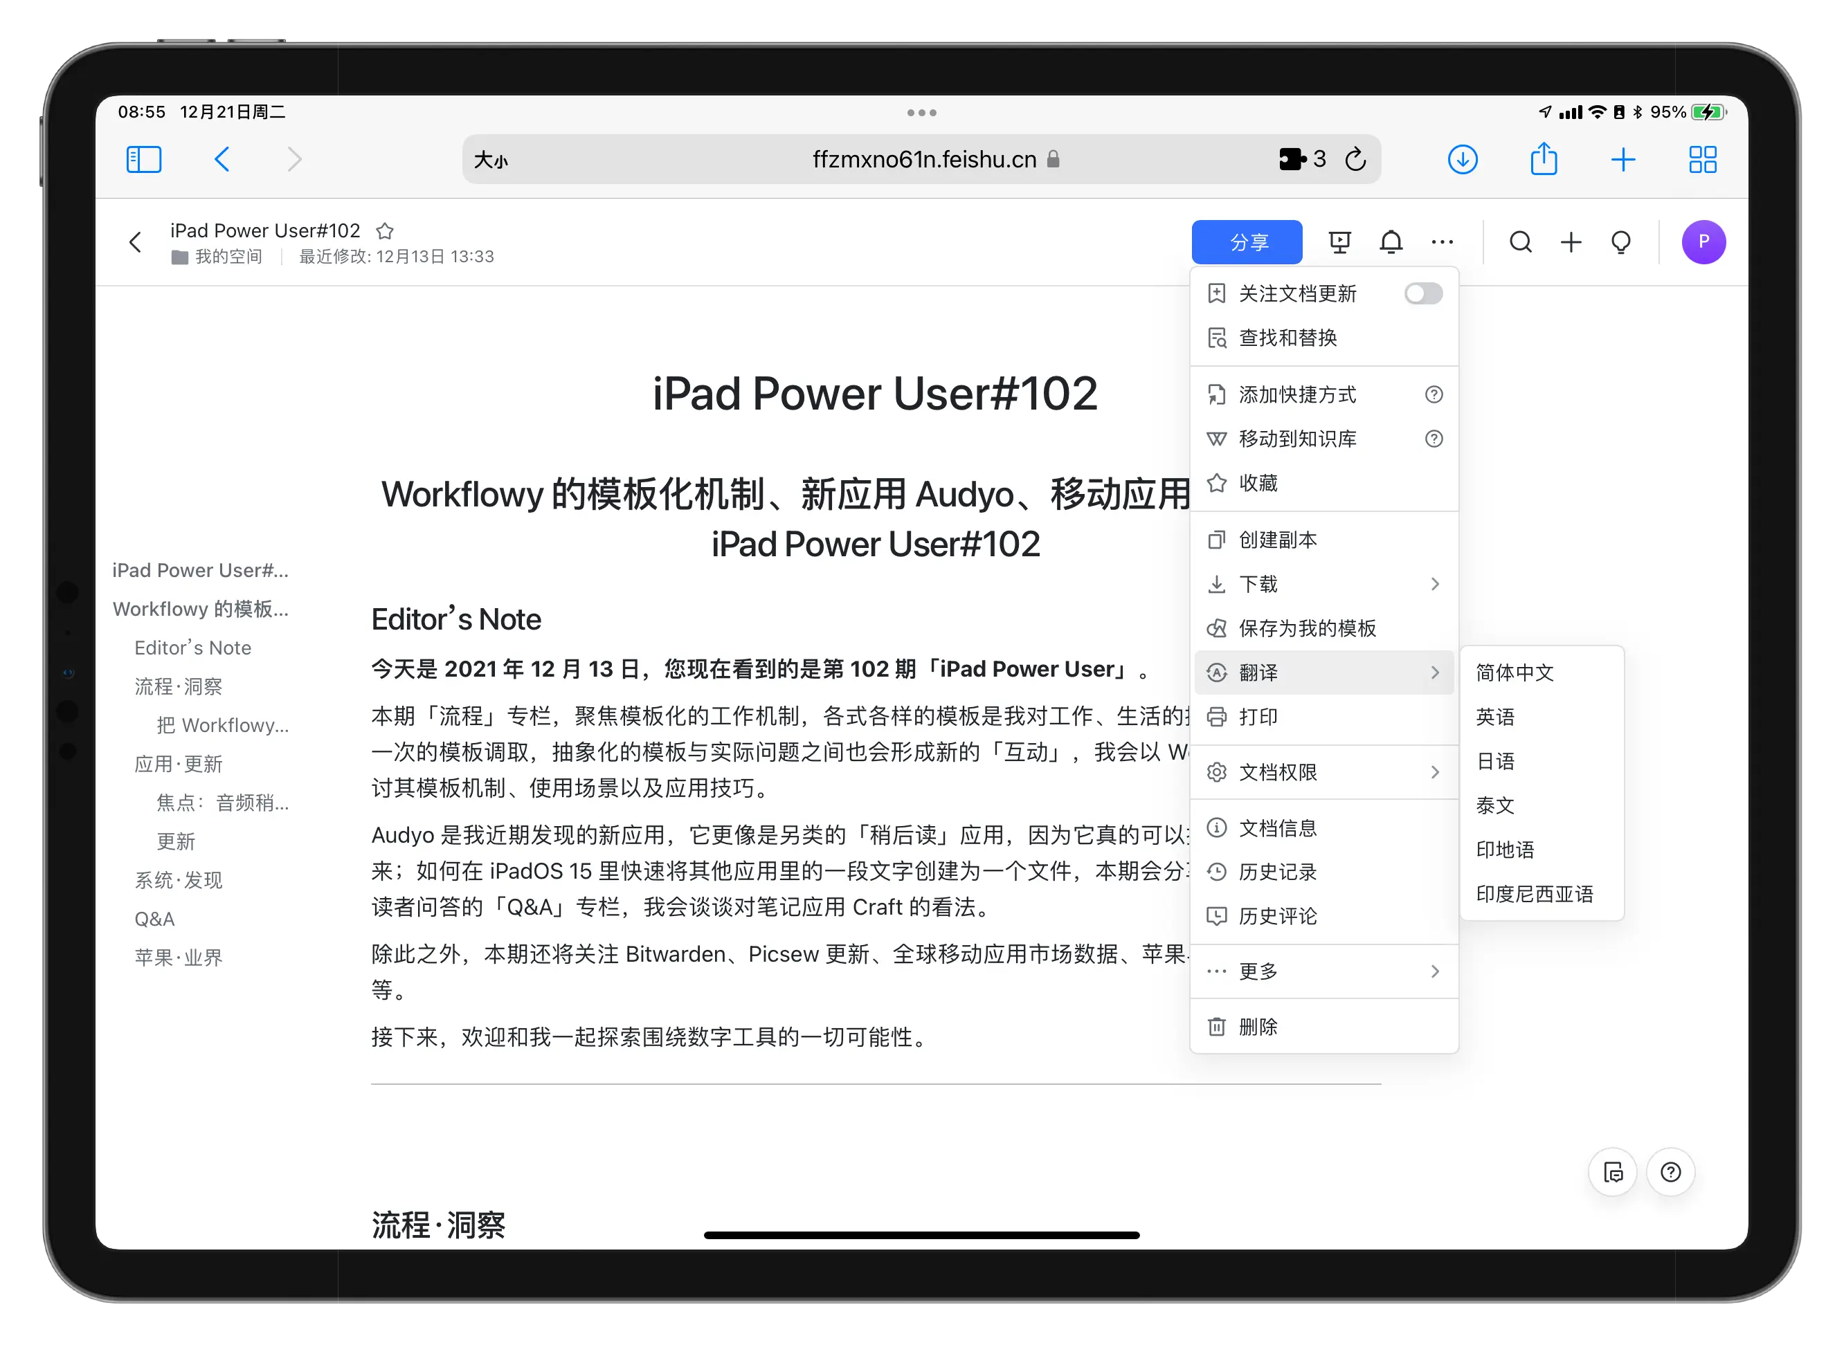Translate to 日语
The height and width of the screenshot is (1345, 1844).
tap(1542, 761)
